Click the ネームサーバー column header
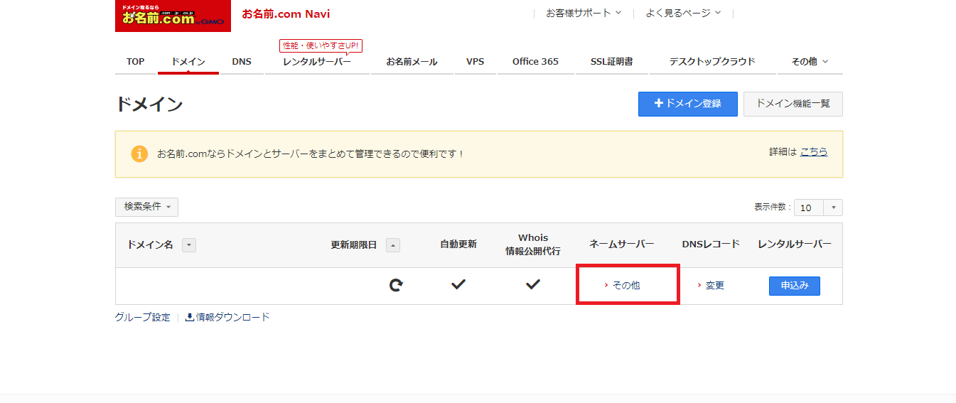Screen dimensions: 956x403 click(622, 245)
